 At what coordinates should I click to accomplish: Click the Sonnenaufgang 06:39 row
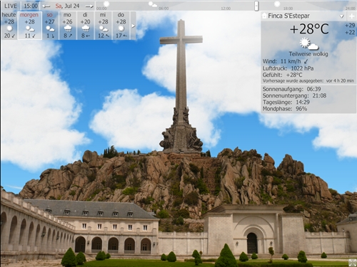pos(291,89)
